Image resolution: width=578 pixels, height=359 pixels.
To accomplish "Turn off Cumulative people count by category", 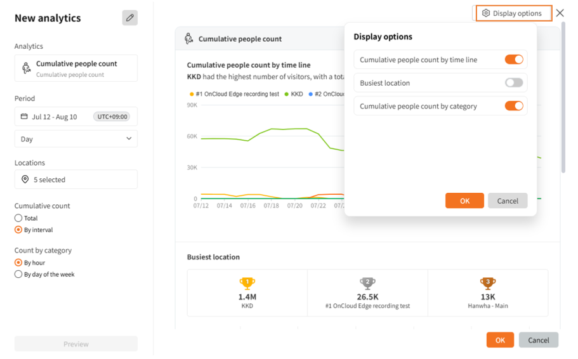I will click(513, 106).
